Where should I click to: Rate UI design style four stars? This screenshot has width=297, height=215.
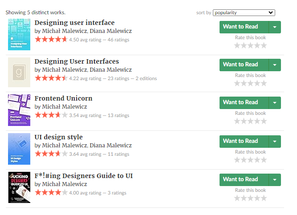pos(257,160)
